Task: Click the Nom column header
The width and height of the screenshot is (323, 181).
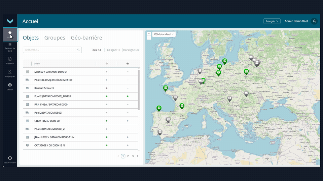Action: [x=37, y=64]
